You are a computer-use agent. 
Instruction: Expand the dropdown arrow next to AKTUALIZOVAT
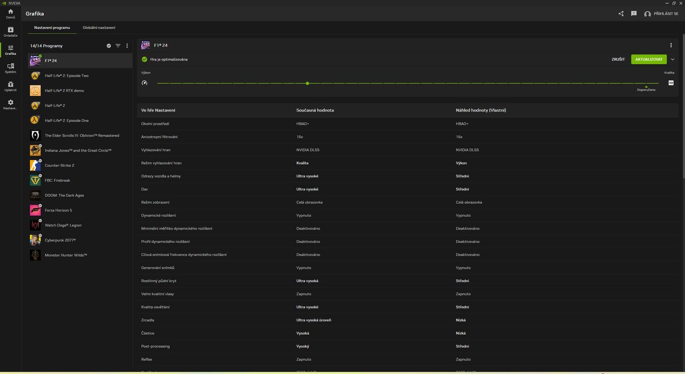click(673, 59)
